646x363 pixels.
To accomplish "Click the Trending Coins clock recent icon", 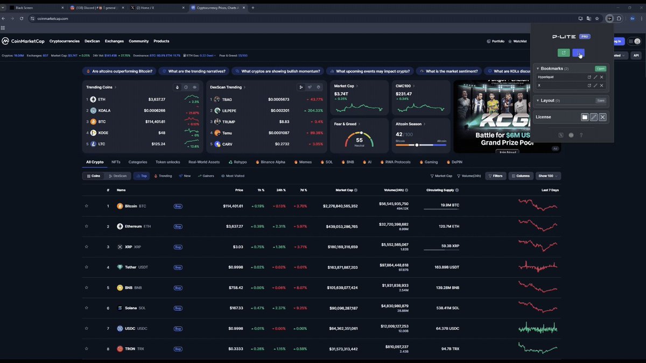I will click(x=186, y=87).
